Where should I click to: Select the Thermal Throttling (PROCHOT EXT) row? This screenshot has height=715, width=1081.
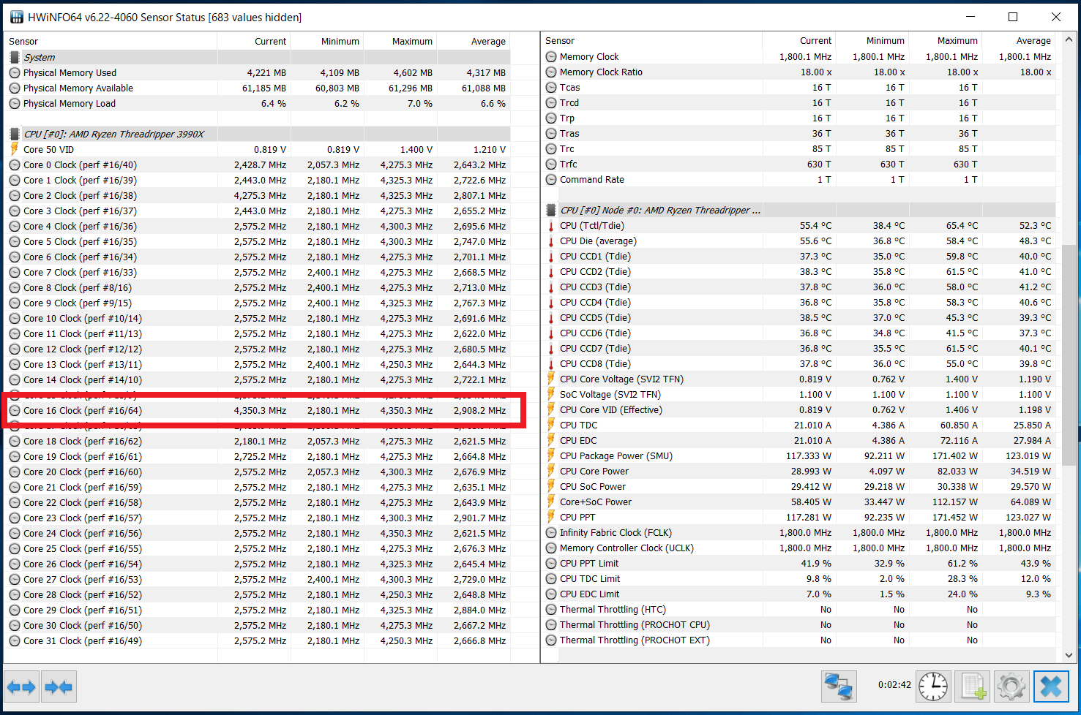(798, 640)
